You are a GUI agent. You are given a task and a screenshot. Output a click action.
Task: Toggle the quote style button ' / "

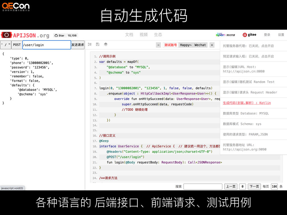[x=6, y=45]
